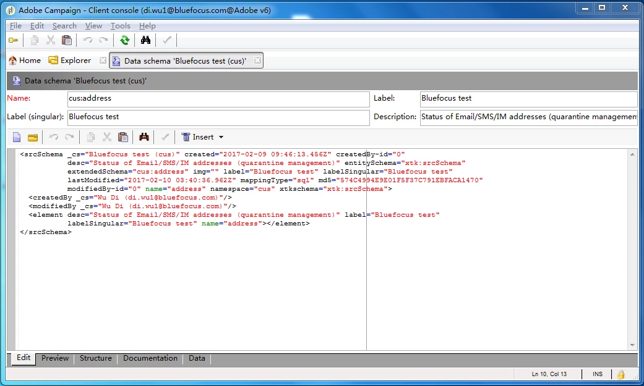Switch to the Explorer tab
The height and width of the screenshot is (386, 644).
(70, 61)
